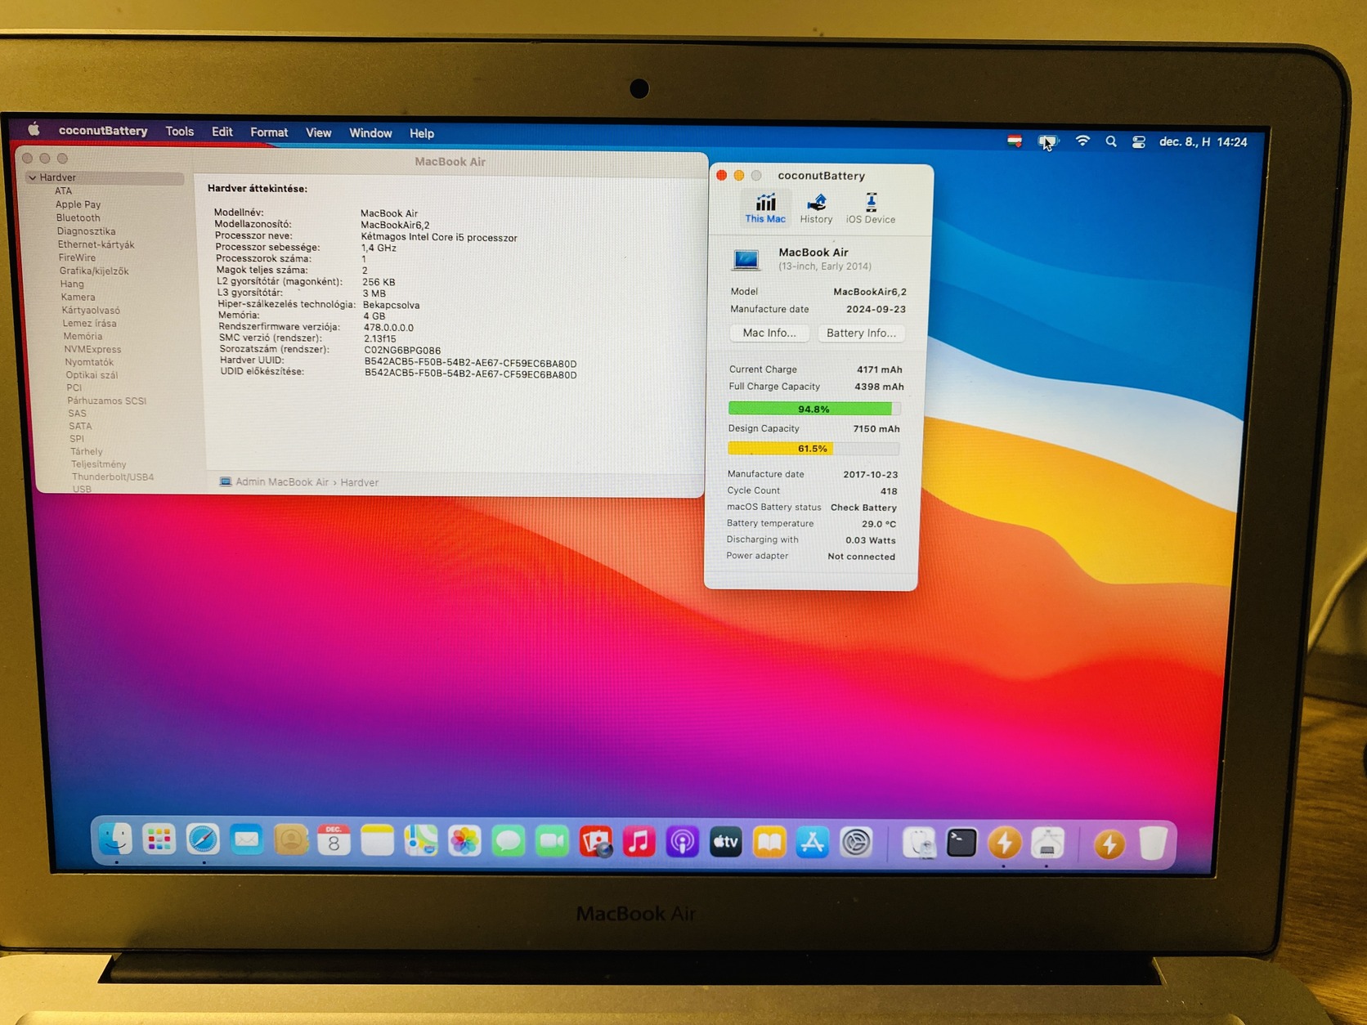The width and height of the screenshot is (1367, 1025).
Task: Switch to the History tab in coconutBattery
Action: (x=816, y=208)
